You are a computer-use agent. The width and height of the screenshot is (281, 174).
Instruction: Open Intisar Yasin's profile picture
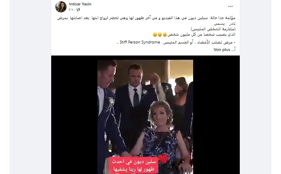(61, 7)
